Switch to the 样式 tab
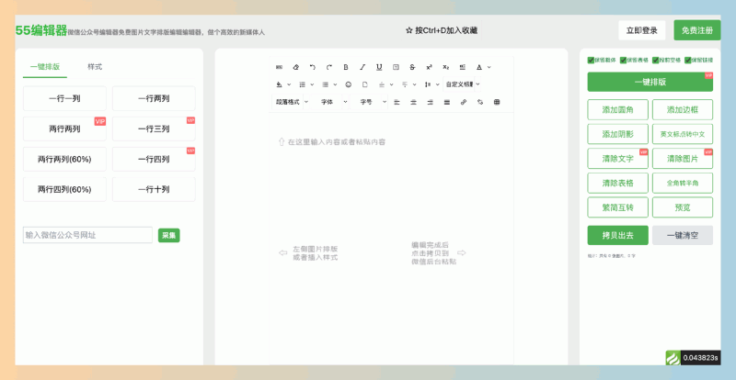This screenshot has width=736, height=380. [x=95, y=67]
